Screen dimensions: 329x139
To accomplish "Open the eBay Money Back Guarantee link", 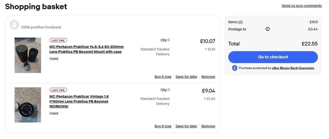I will pos(293,68).
